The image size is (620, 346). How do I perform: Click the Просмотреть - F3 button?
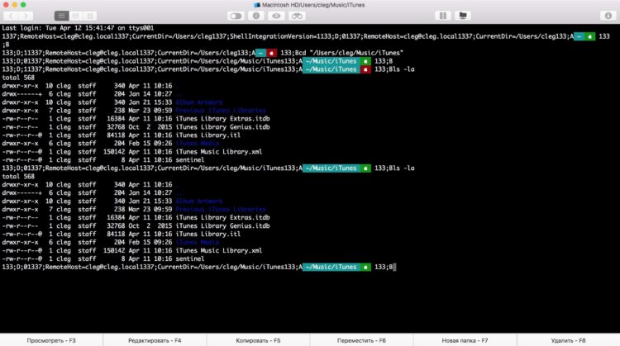51,340
